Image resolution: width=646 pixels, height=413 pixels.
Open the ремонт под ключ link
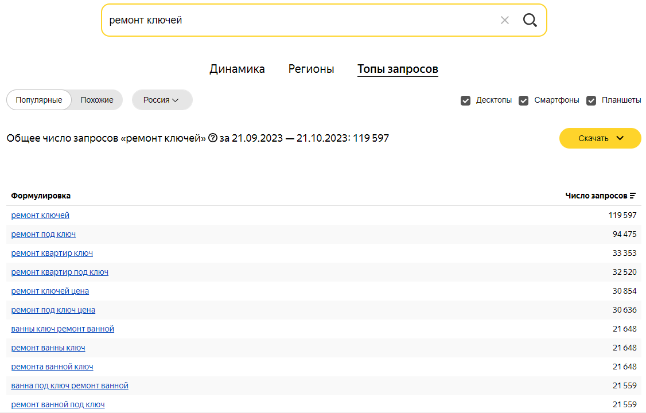click(43, 234)
